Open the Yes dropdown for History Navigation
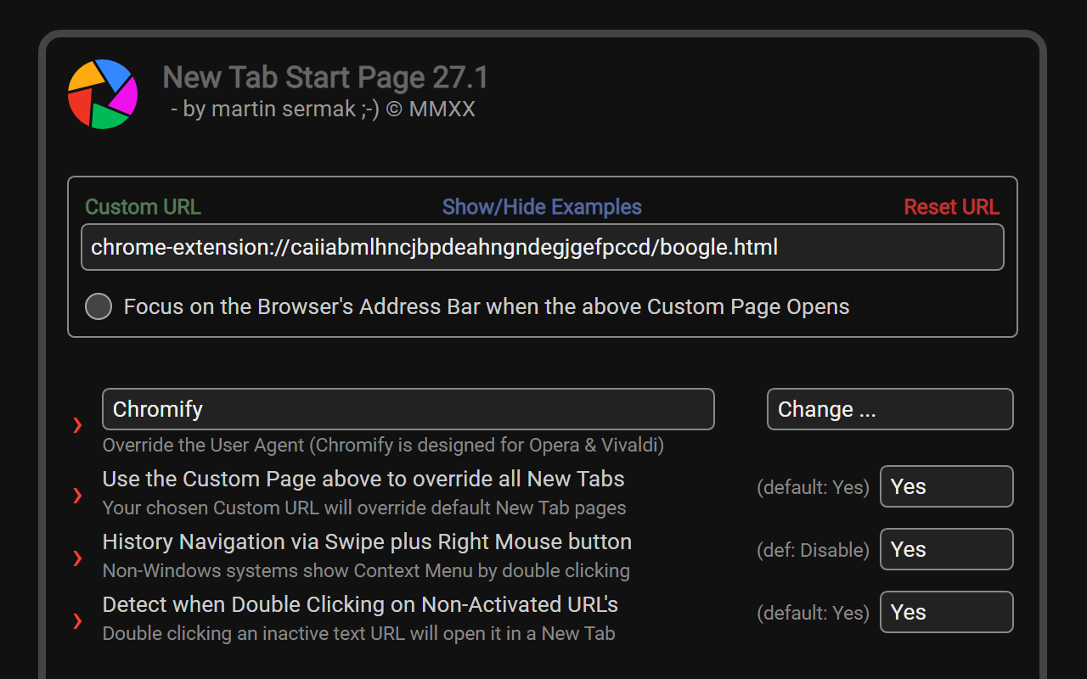Image resolution: width=1087 pixels, height=679 pixels. click(947, 549)
